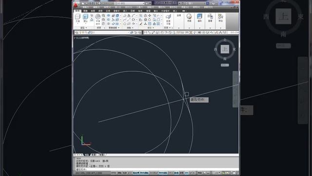
Task: Click the Move tool in Modify panel
Action: pyautogui.click(x=150, y=16)
